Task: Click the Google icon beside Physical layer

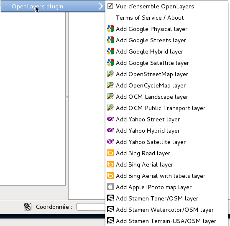Action: 110,28
